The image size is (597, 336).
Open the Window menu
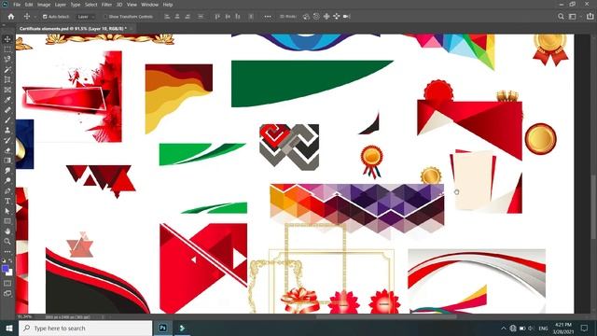[x=149, y=5]
